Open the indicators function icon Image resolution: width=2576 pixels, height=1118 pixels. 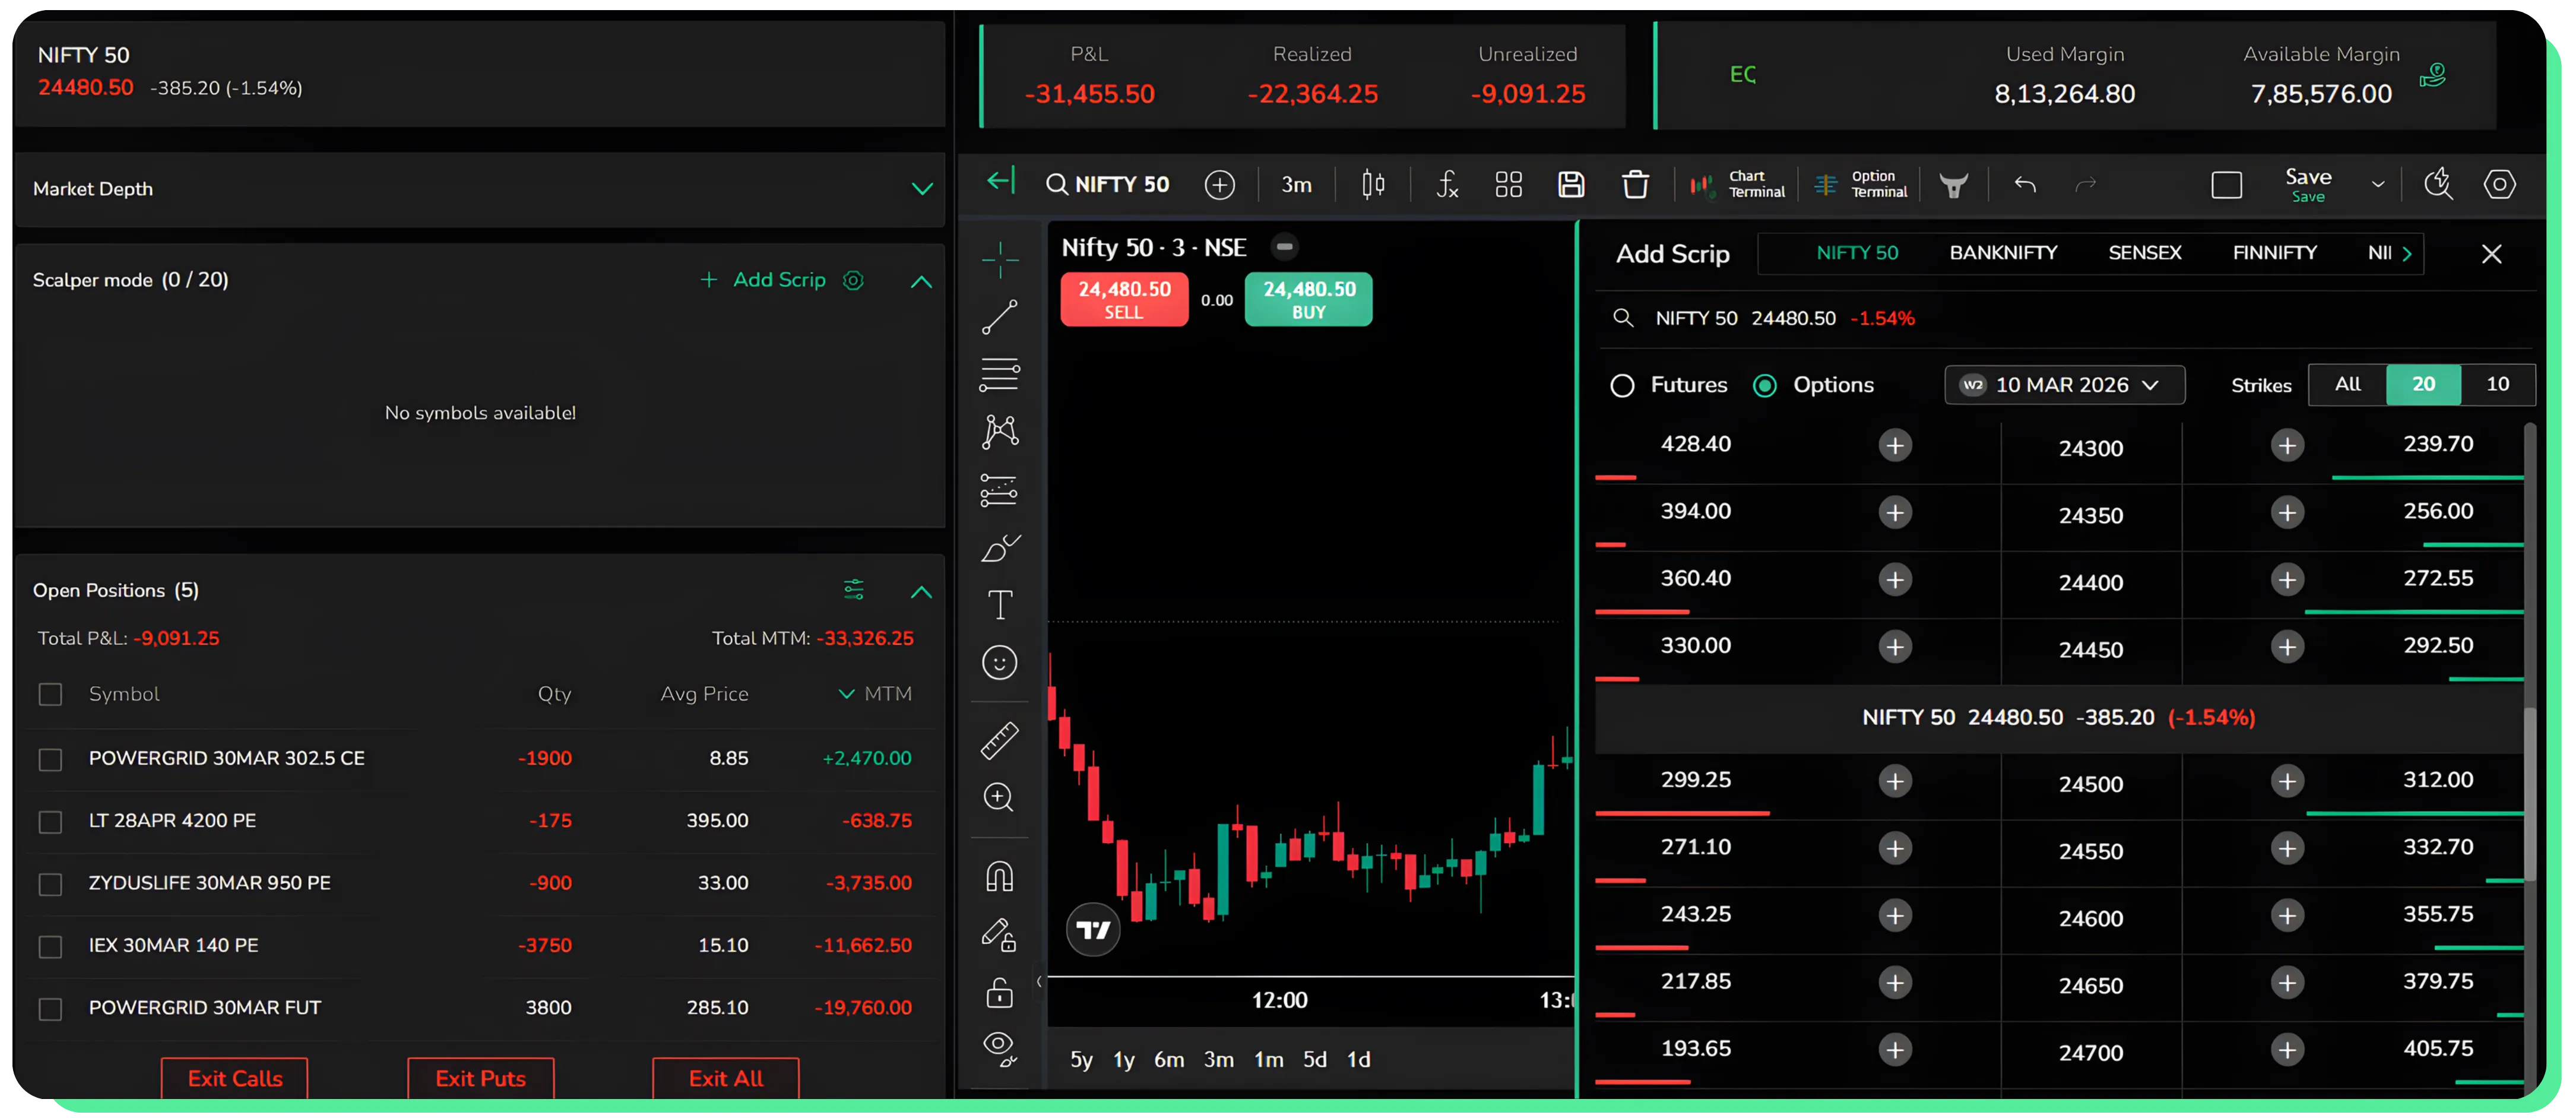click(1446, 184)
